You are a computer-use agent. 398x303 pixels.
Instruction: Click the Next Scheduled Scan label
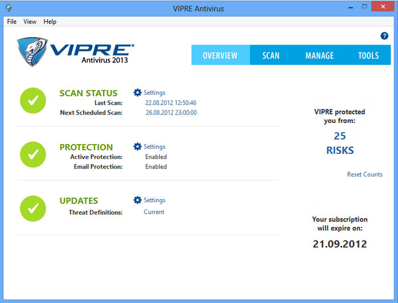[x=91, y=113]
